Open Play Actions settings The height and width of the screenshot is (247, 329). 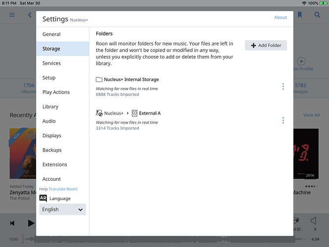[63, 92]
